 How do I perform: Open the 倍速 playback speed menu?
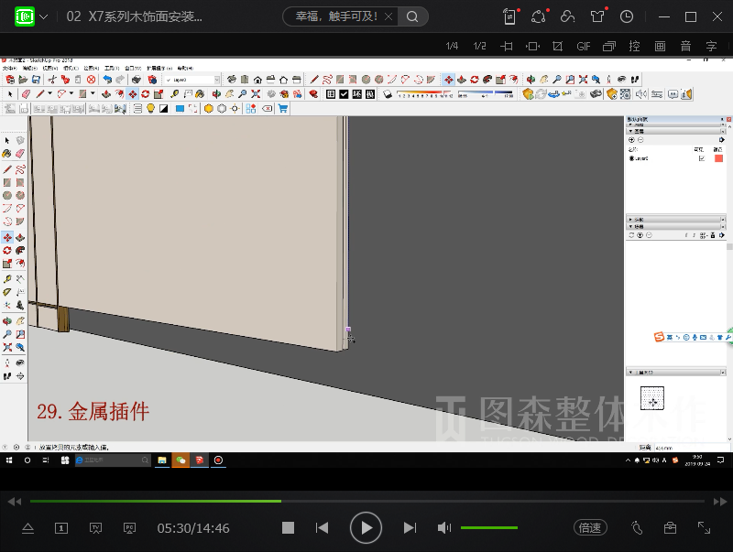590,528
